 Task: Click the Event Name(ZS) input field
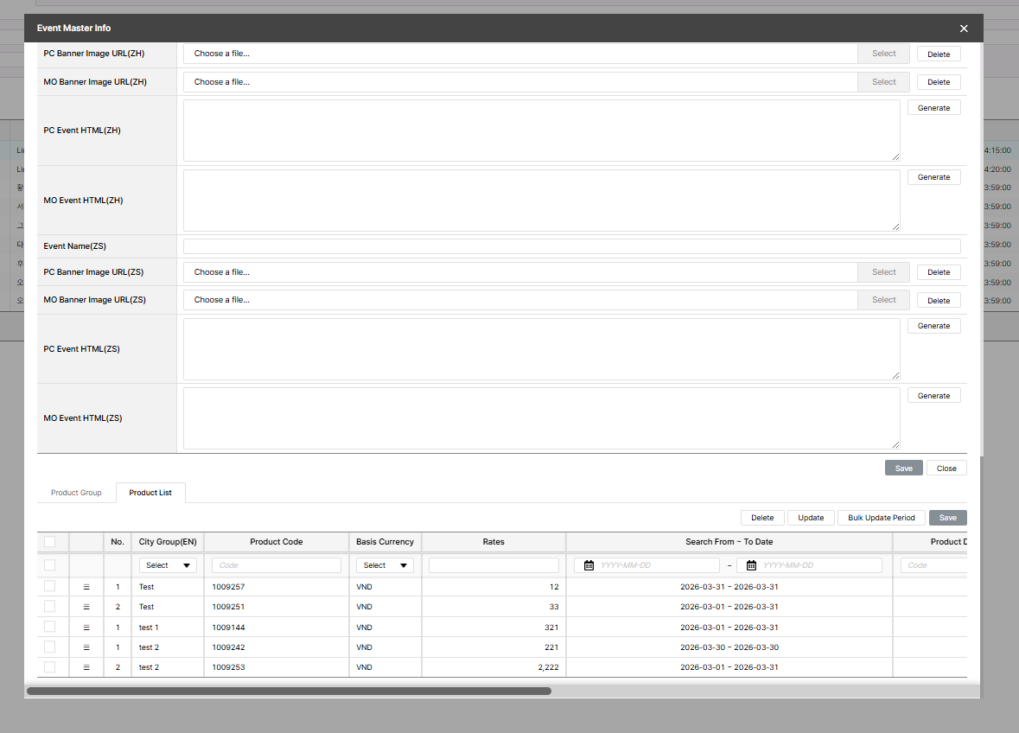click(571, 246)
